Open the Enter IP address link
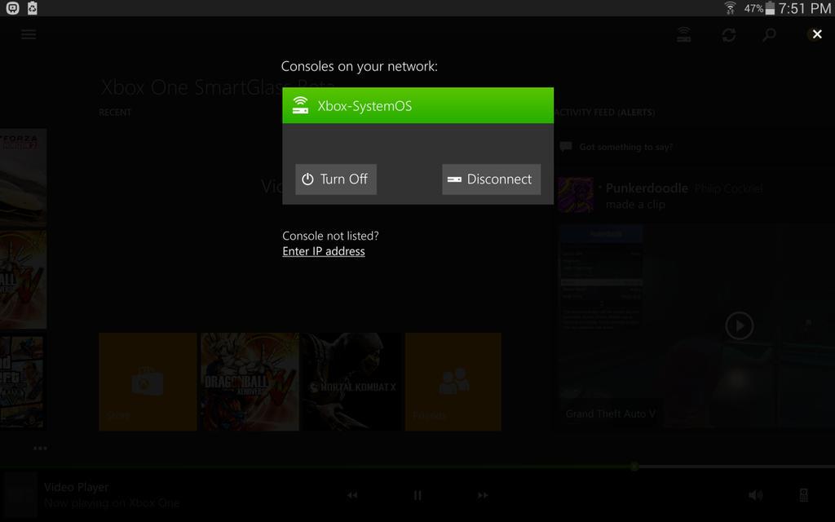This screenshot has height=522, width=835. (x=323, y=251)
